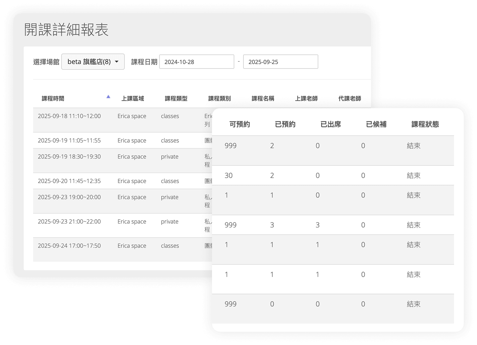Click the 課程類別 column header
The height and width of the screenshot is (345, 477).
[x=219, y=98]
